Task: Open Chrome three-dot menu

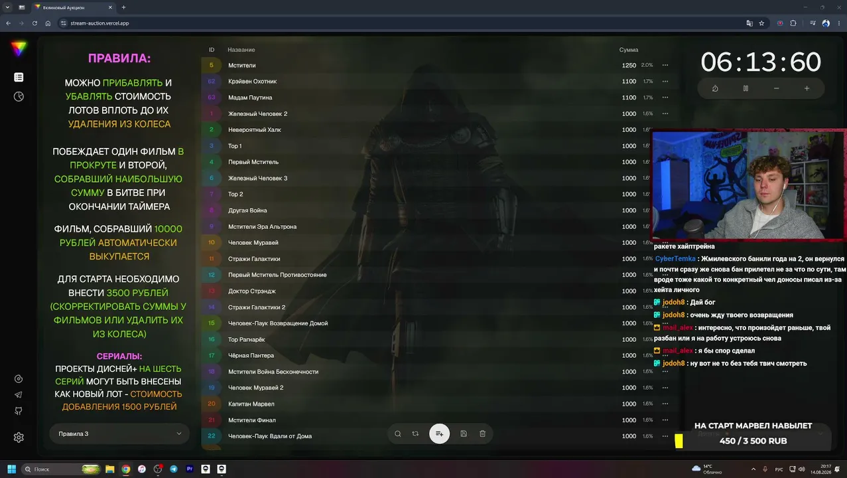Action: [x=839, y=23]
